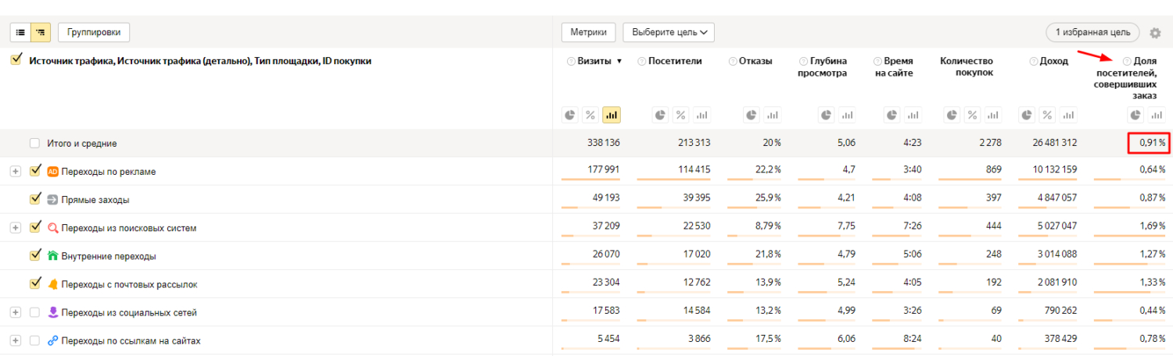Switch to flat list view icon
This screenshot has width=1173, height=356.
[20, 32]
